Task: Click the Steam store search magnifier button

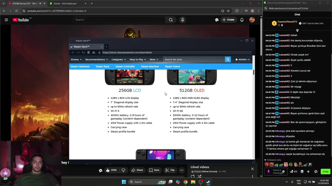Action: pos(228,59)
